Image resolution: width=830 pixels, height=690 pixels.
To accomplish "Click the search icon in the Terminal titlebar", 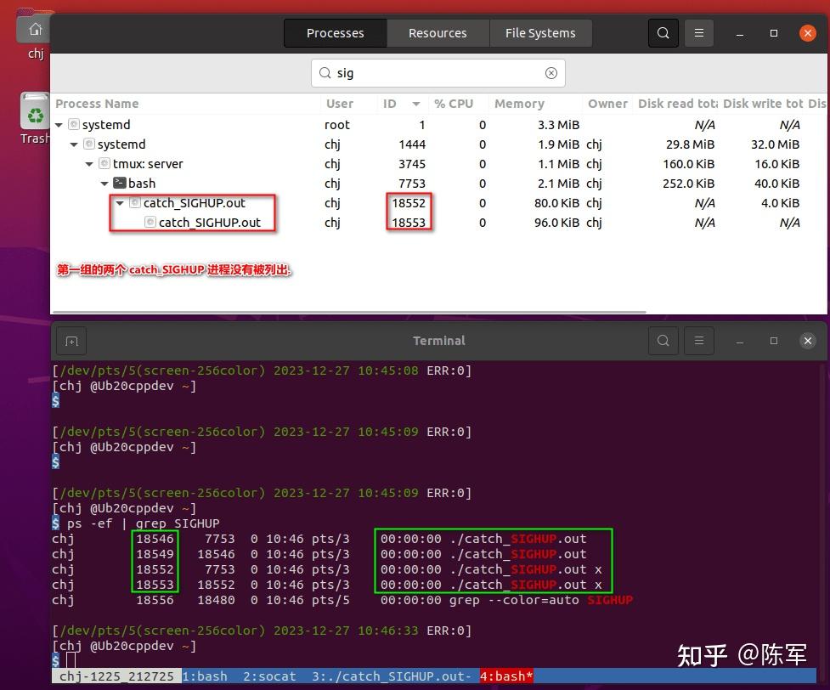I will pyautogui.click(x=663, y=340).
